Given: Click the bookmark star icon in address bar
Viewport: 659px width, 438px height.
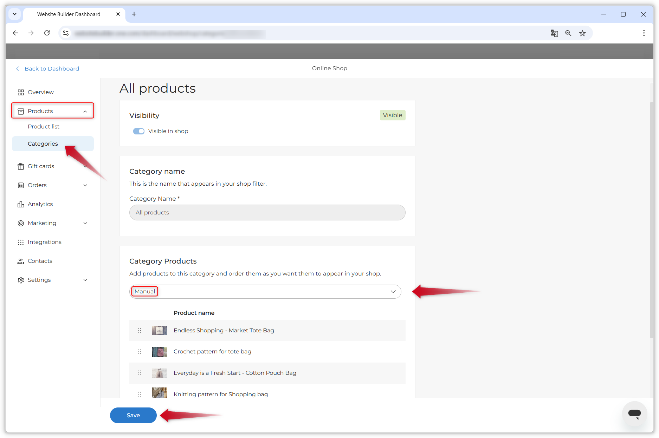Looking at the screenshot, I should coord(582,33).
